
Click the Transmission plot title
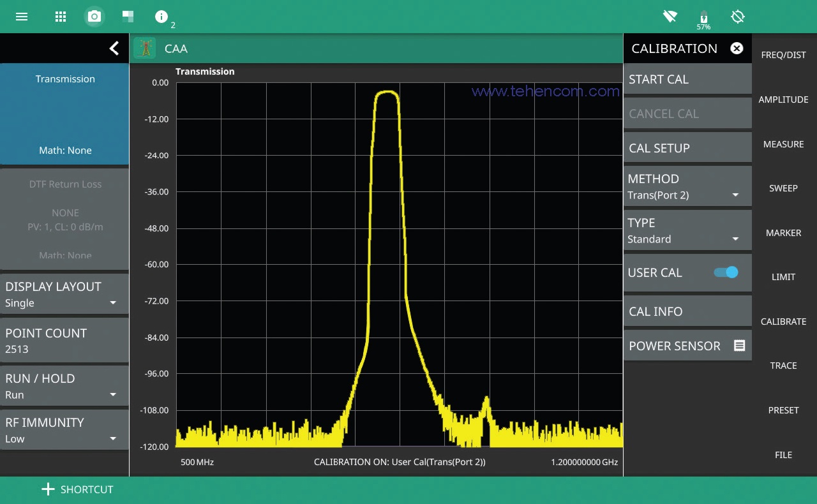(205, 71)
